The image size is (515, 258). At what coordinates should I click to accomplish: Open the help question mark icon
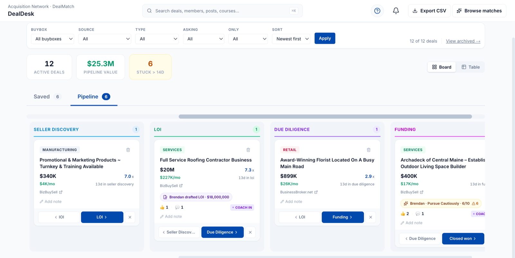[x=377, y=11]
